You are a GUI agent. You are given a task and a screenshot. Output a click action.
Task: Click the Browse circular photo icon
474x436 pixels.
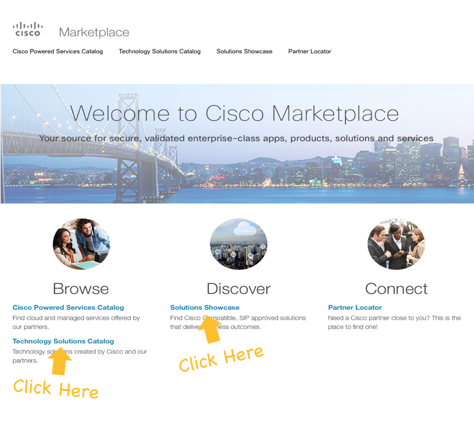81,243
